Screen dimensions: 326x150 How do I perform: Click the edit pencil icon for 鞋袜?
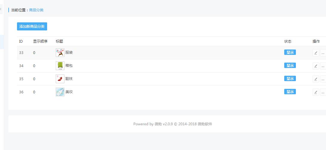pos(316,79)
